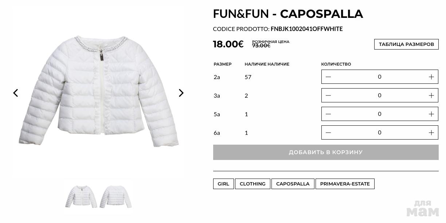Increase quantity for size 5a

[431, 114]
